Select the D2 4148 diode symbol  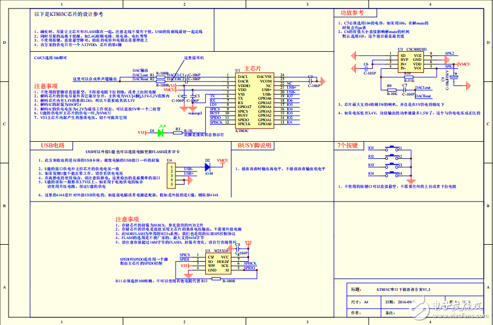[x=207, y=167]
